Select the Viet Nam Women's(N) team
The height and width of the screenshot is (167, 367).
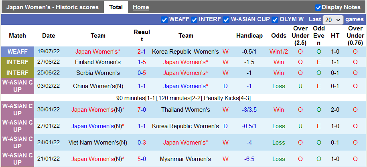point(98,143)
